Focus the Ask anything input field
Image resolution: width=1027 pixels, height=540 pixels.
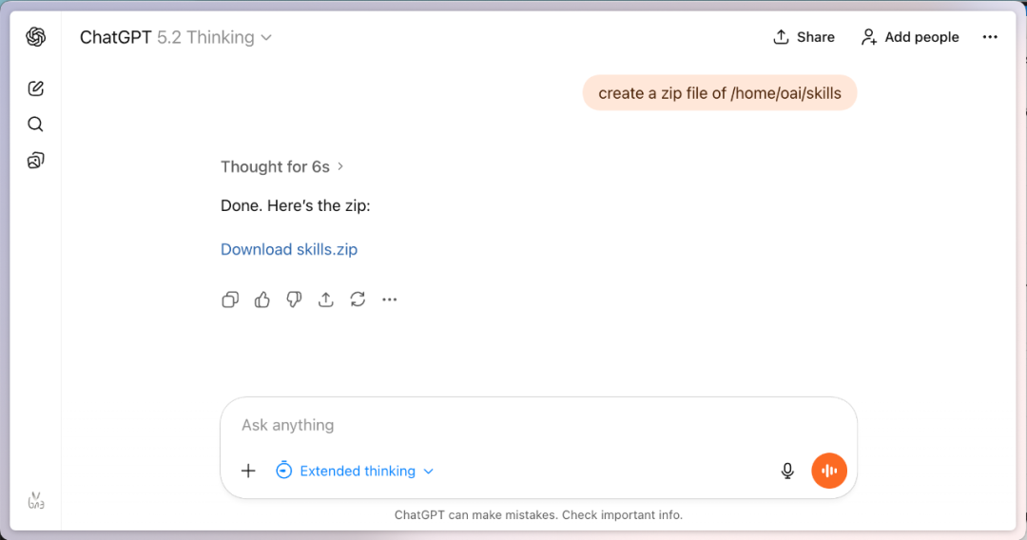click(538, 426)
